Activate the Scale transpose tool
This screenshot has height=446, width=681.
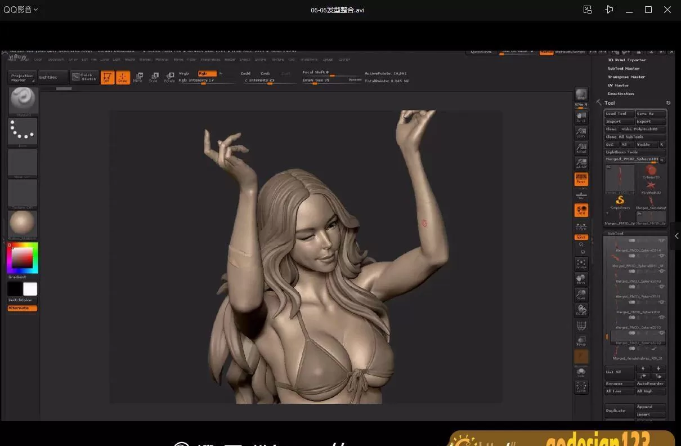click(x=154, y=77)
